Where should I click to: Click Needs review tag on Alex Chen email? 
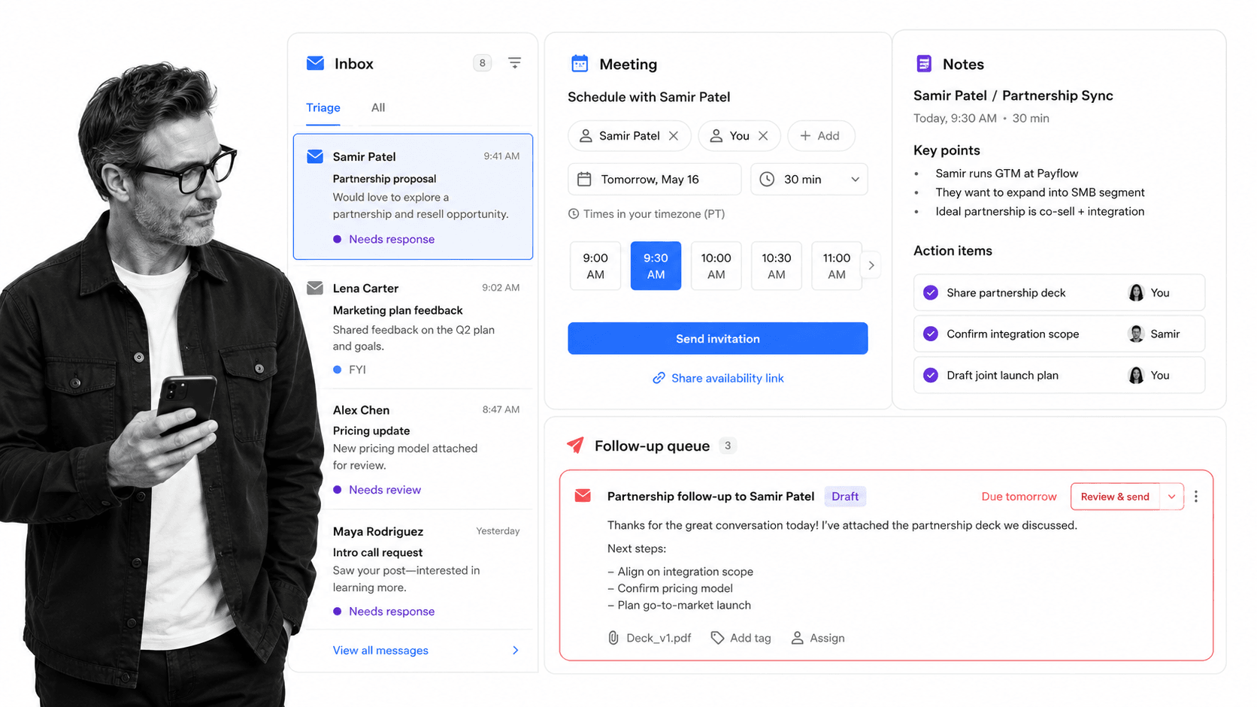point(377,490)
